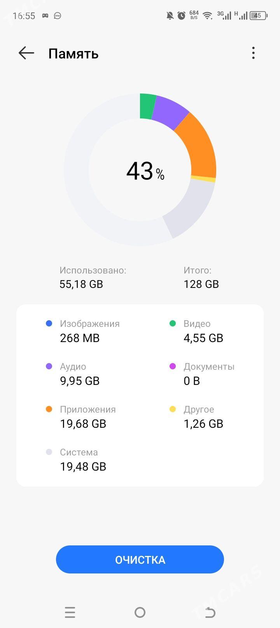Select the Документы storage entry
Viewport: 280px width, 628px height.
tap(208, 374)
